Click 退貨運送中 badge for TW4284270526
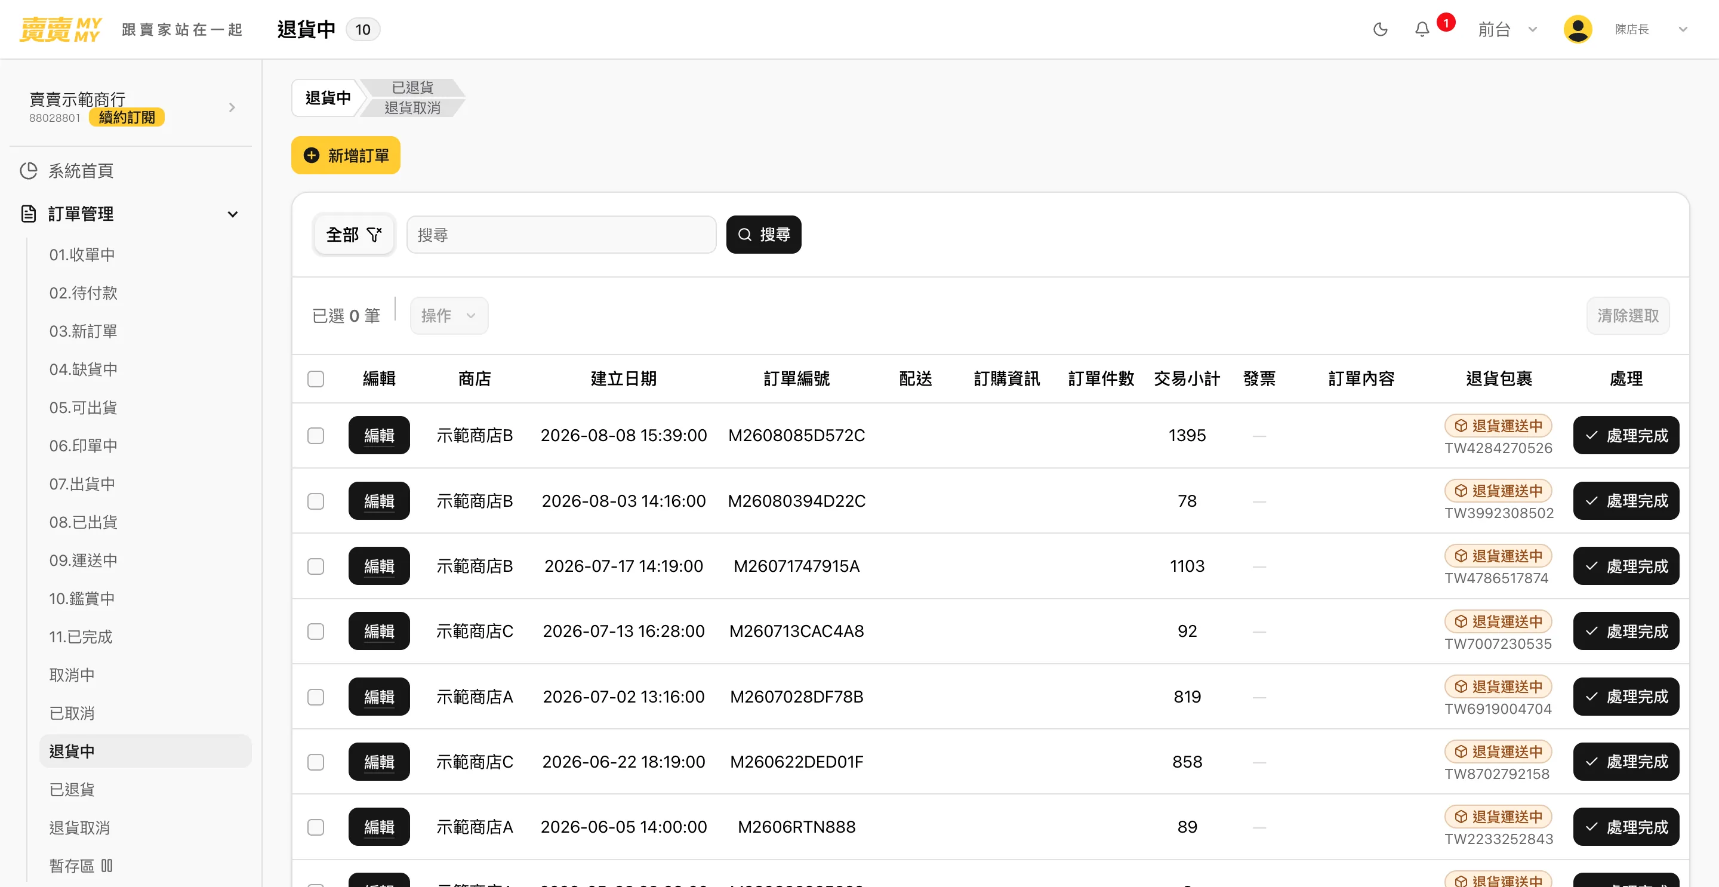The width and height of the screenshot is (1719, 887). (x=1498, y=426)
